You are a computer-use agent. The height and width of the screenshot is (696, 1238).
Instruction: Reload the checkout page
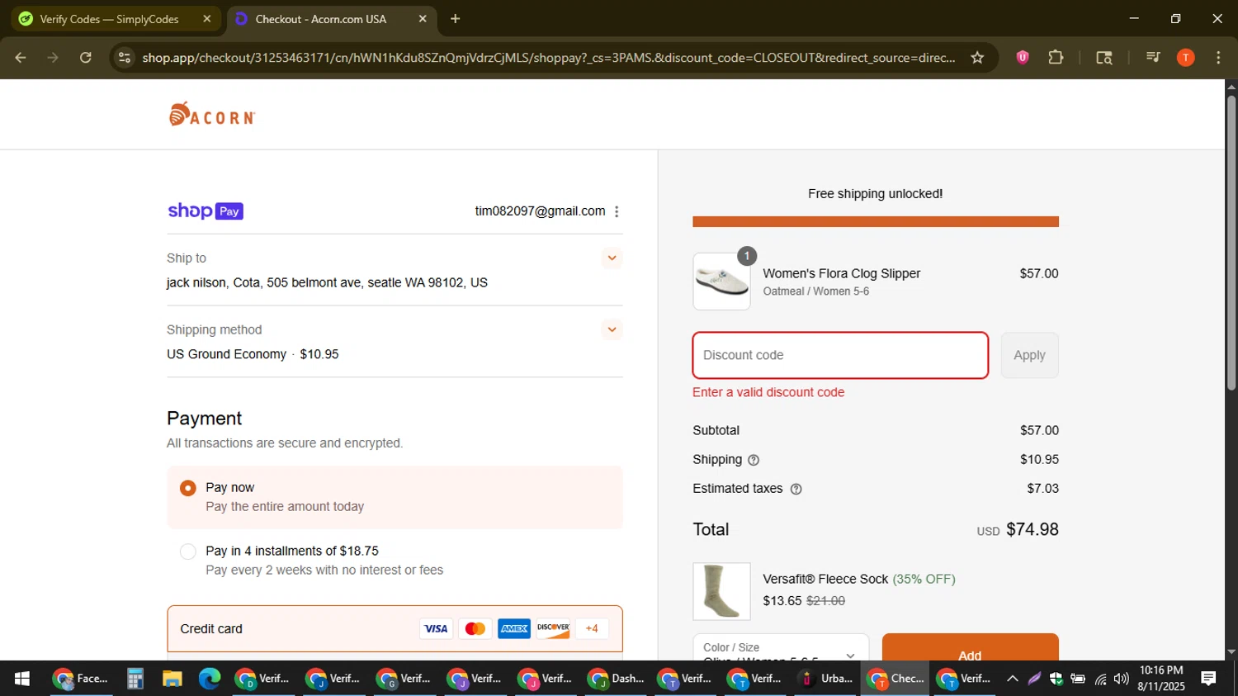point(85,57)
